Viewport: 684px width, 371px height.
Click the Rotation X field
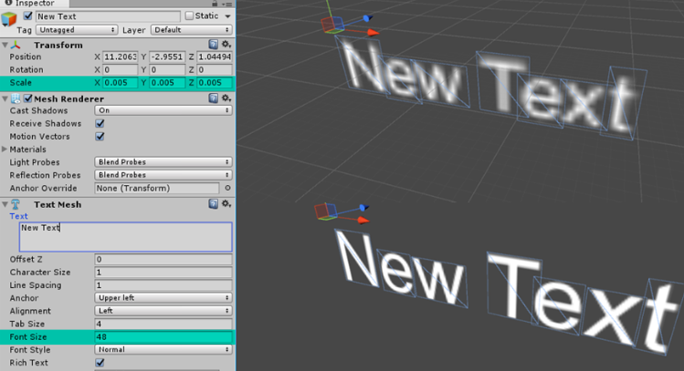[x=120, y=69]
